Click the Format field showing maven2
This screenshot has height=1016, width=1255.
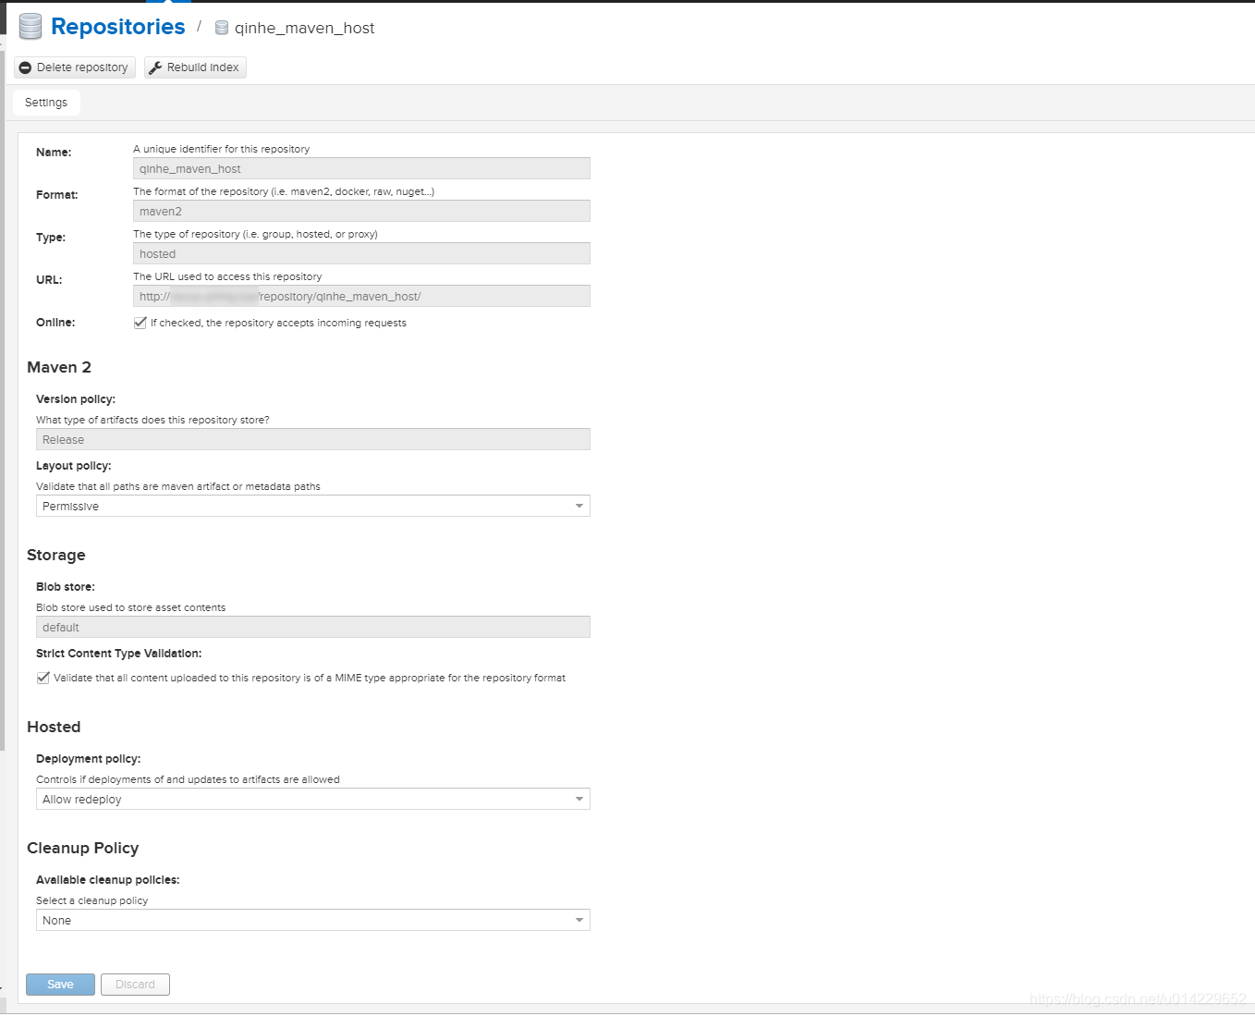click(361, 211)
